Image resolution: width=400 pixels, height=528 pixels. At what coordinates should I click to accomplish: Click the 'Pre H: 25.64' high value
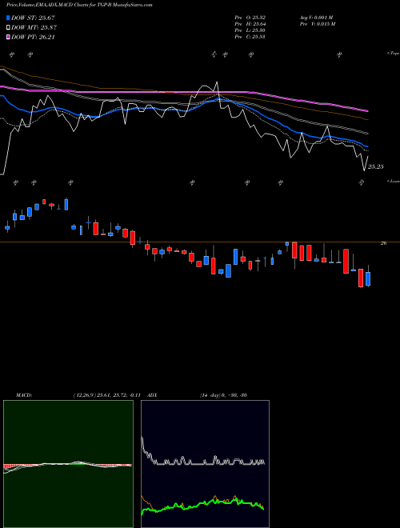pos(250,24)
